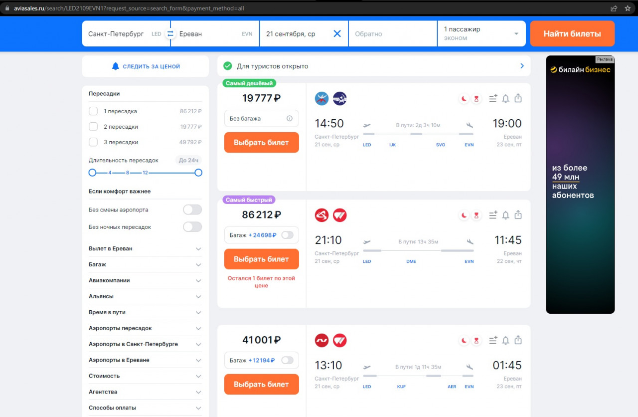Click left handle of transfer duration slider
Image resolution: width=638 pixels, height=417 pixels.
pyautogui.click(x=92, y=173)
